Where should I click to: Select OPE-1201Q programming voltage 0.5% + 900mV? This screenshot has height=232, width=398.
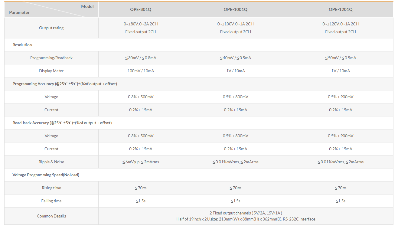point(341,97)
